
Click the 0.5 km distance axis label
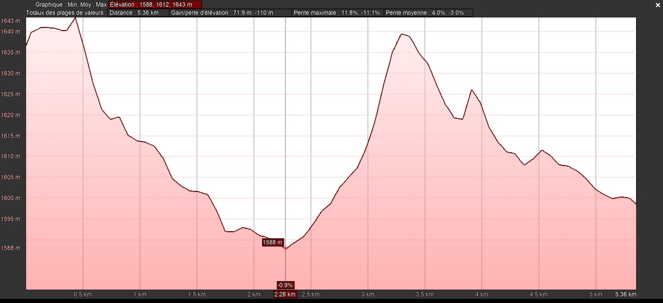(83, 294)
